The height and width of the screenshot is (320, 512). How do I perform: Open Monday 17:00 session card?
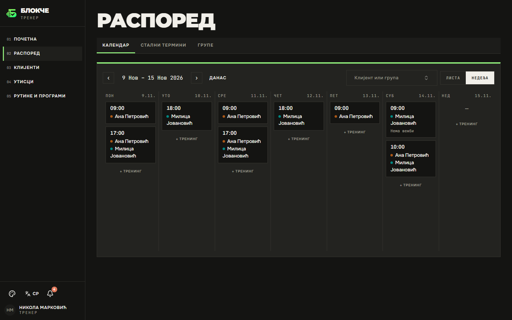click(130, 145)
